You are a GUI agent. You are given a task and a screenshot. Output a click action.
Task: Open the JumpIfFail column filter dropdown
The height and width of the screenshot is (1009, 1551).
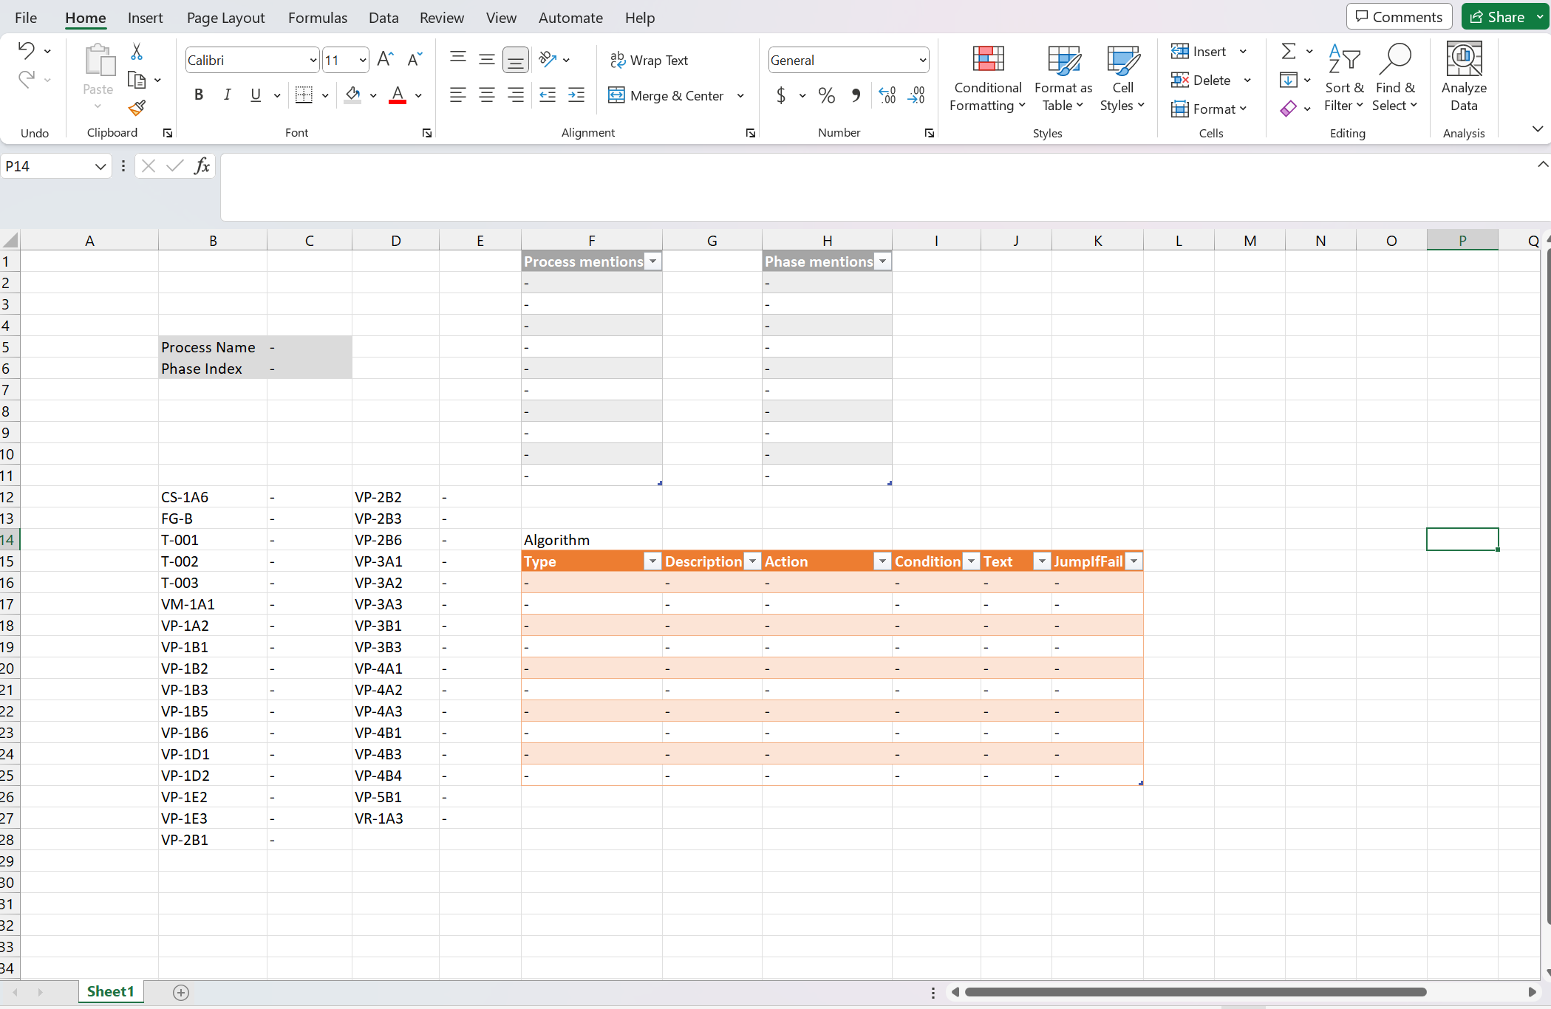point(1134,561)
